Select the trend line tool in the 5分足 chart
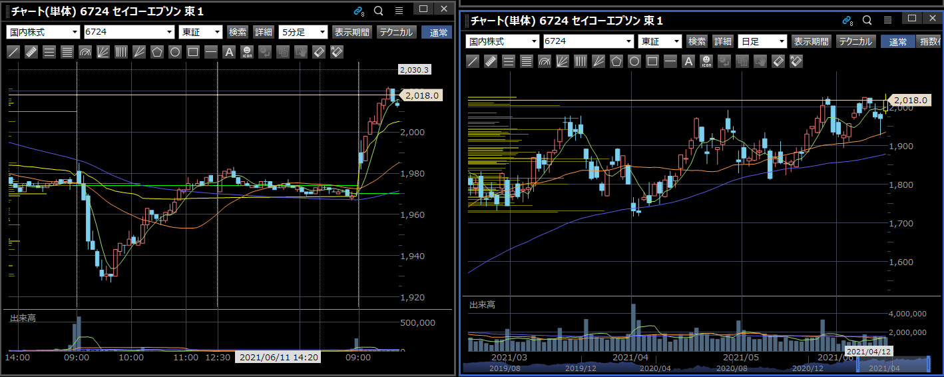 click(x=13, y=52)
